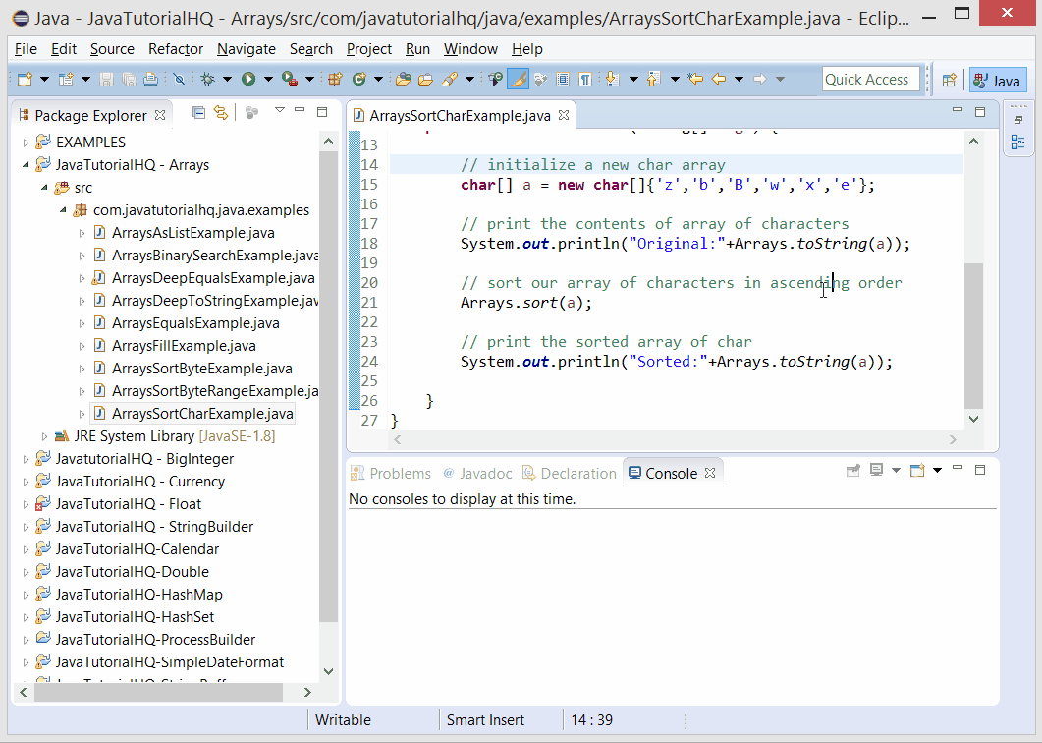Viewport: 1042px width, 743px height.
Task: Click the Restore icon in right trim
Action: pos(1017,121)
